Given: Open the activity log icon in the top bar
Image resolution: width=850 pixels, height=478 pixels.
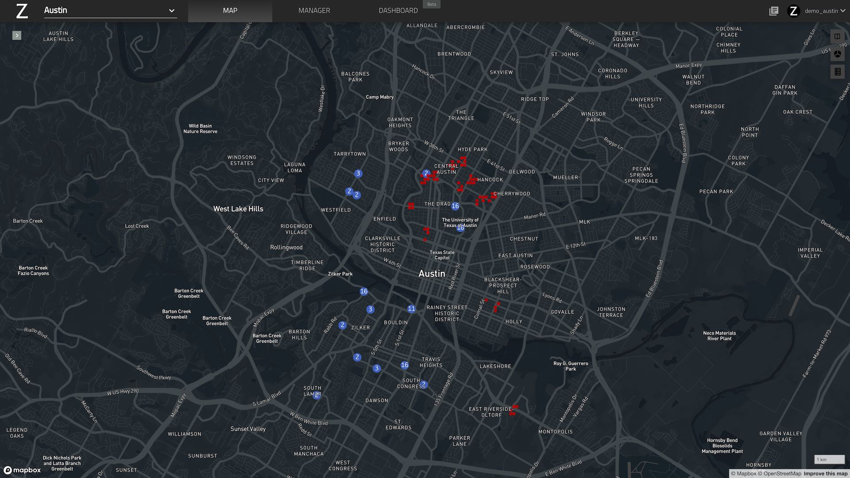Looking at the screenshot, I should pyautogui.click(x=773, y=11).
